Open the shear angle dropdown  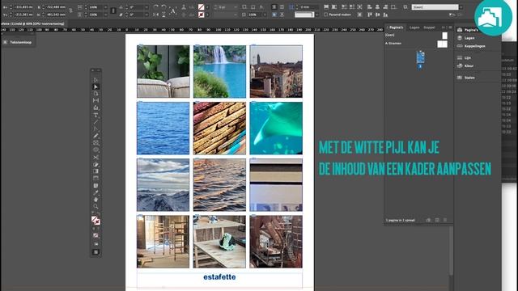[x=146, y=15]
